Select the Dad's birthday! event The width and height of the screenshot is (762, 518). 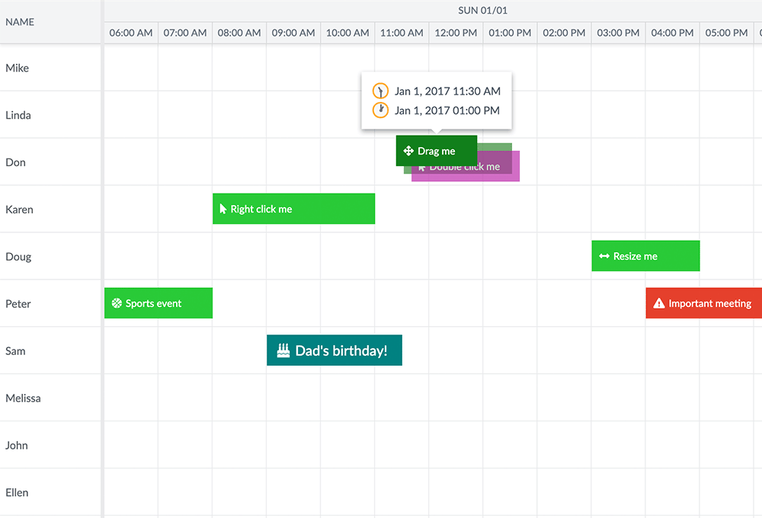click(335, 350)
